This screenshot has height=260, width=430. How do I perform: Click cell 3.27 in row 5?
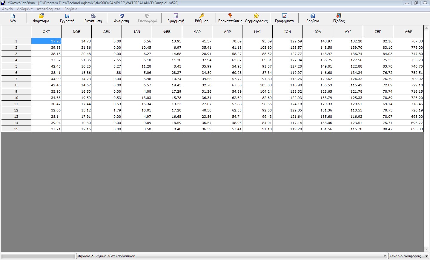(x=107, y=66)
